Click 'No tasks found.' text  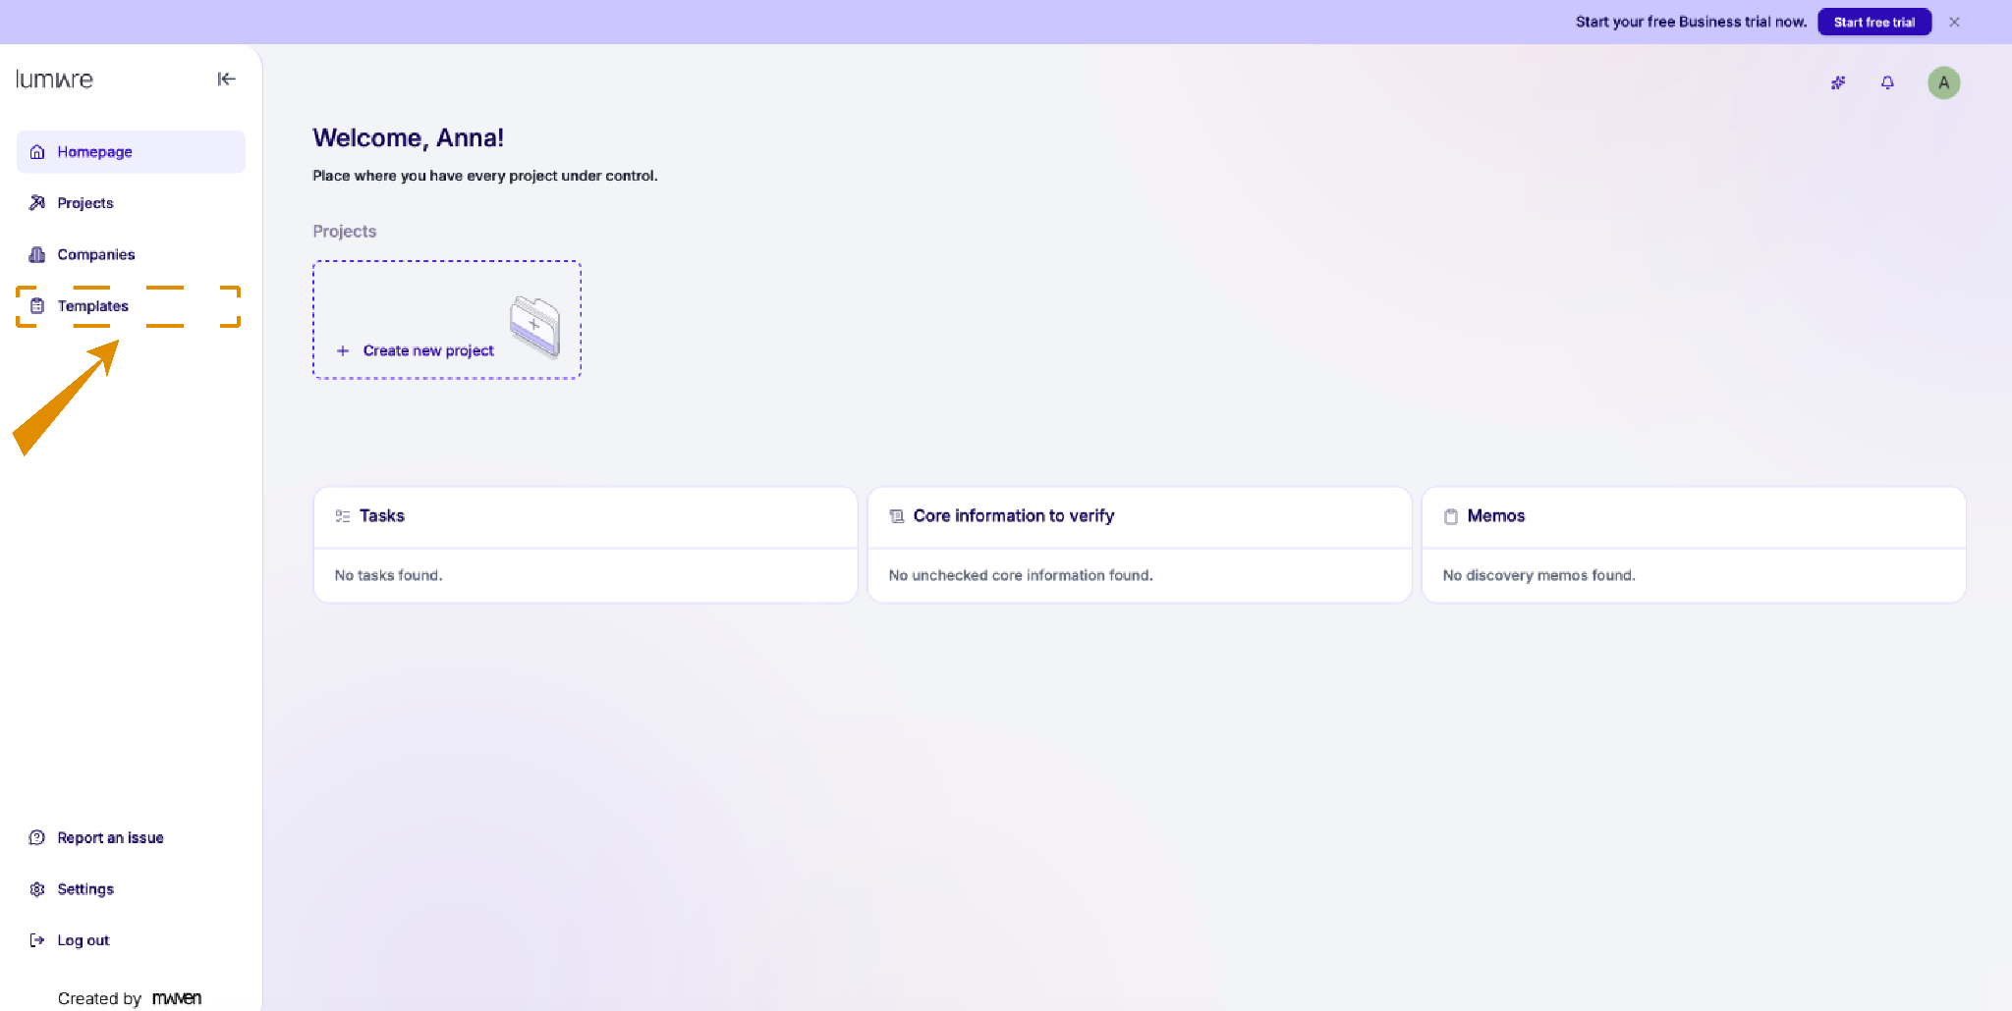pyautogui.click(x=388, y=575)
